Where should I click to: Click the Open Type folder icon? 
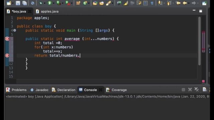tap(95, 3)
